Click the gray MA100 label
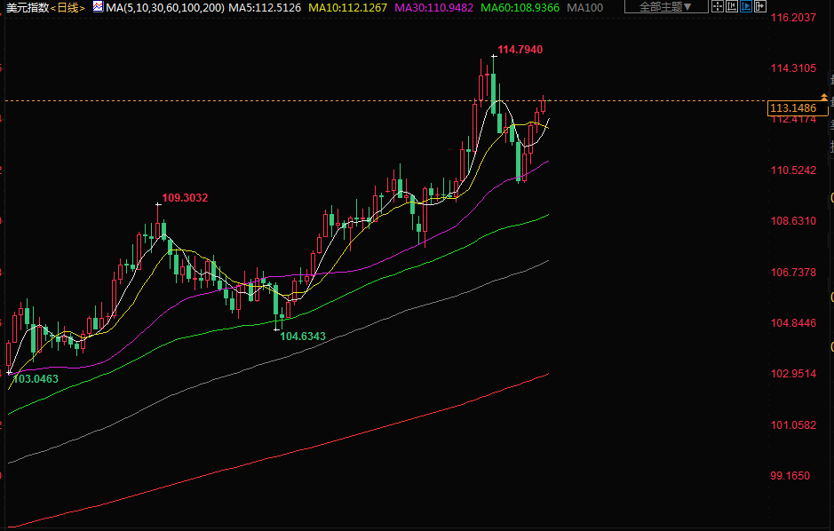 (x=585, y=7)
